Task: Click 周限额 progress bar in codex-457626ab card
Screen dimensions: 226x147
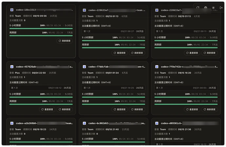Action: tap(41, 104)
